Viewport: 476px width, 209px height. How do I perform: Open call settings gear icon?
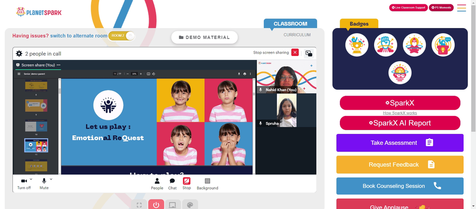[19, 54]
